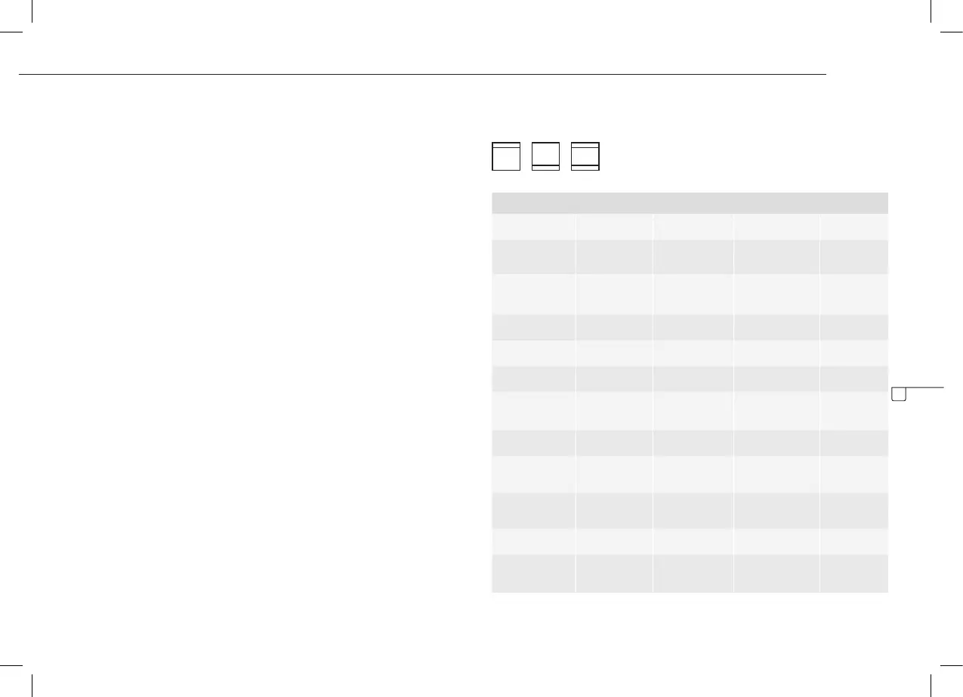This screenshot has width=963, height=697.
Task: Select the last cell of the table's first row
Action: click(853, 227)
